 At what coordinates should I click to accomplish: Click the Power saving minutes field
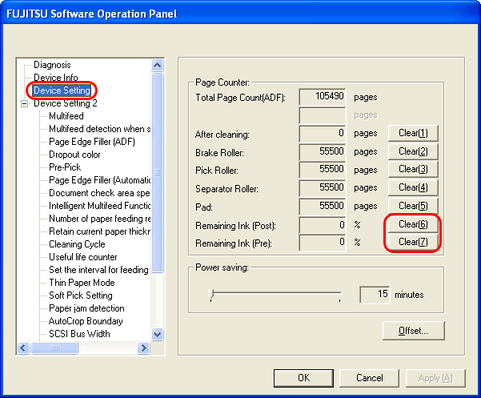[x=375, y=295]
